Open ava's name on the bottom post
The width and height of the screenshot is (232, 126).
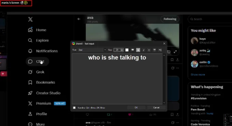pos(88,123)
